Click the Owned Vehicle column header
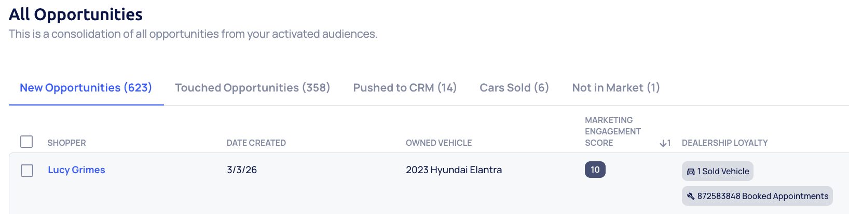This screenshot has height=214, width=849. pyautogui.click(x=439, y=143)
